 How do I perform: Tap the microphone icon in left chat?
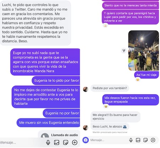[x=48, y=142]
